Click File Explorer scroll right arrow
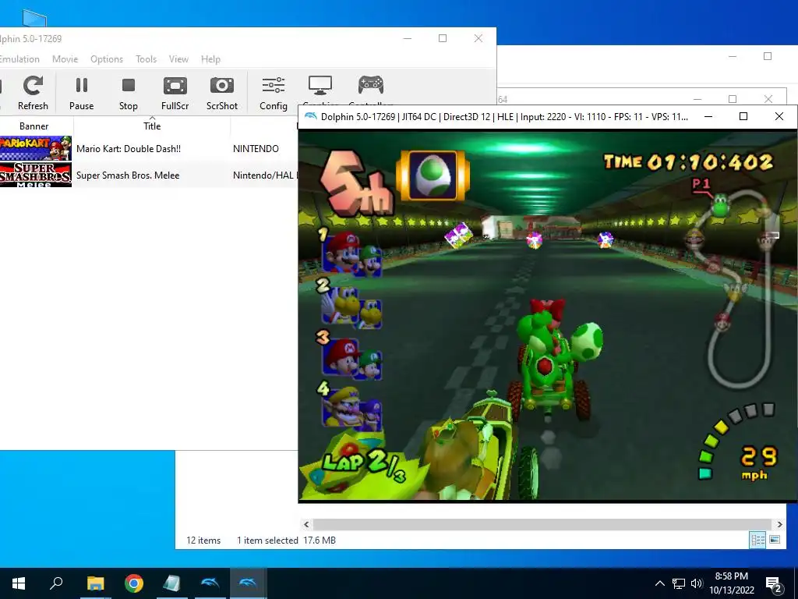The height and width of the screenshot is (599, 798). click(x=779, y=524)
